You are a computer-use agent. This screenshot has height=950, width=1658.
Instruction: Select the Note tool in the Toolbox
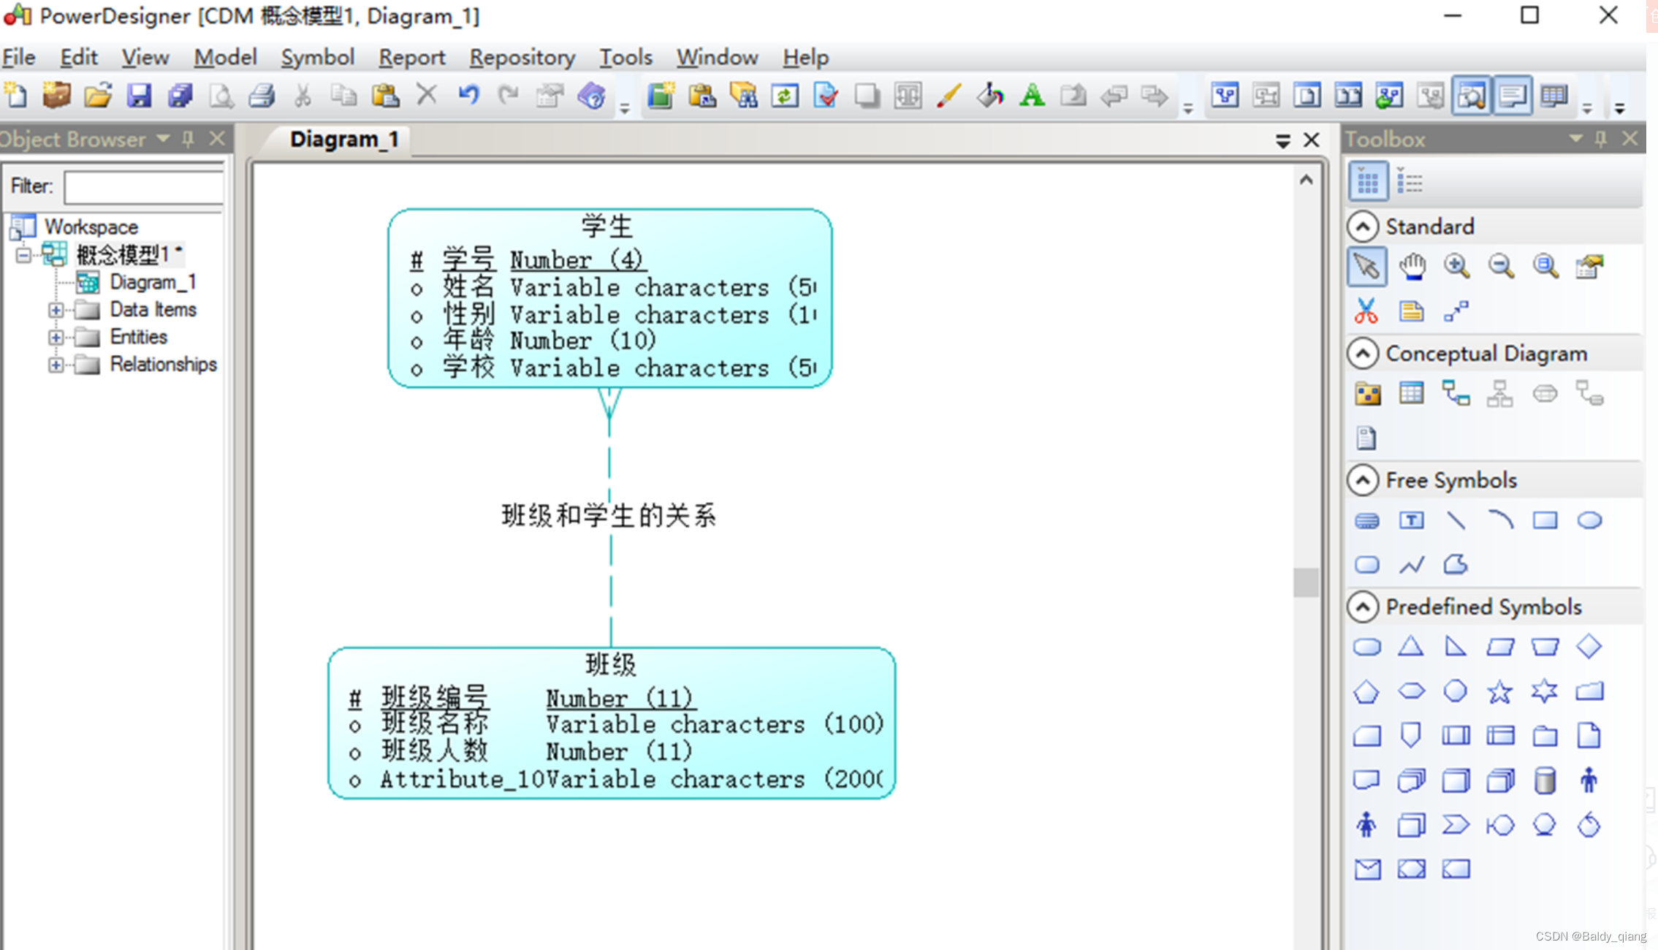(x=1411, y=311)
